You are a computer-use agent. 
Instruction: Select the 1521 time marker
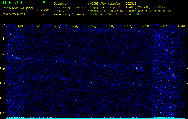[x=20, y=26]
